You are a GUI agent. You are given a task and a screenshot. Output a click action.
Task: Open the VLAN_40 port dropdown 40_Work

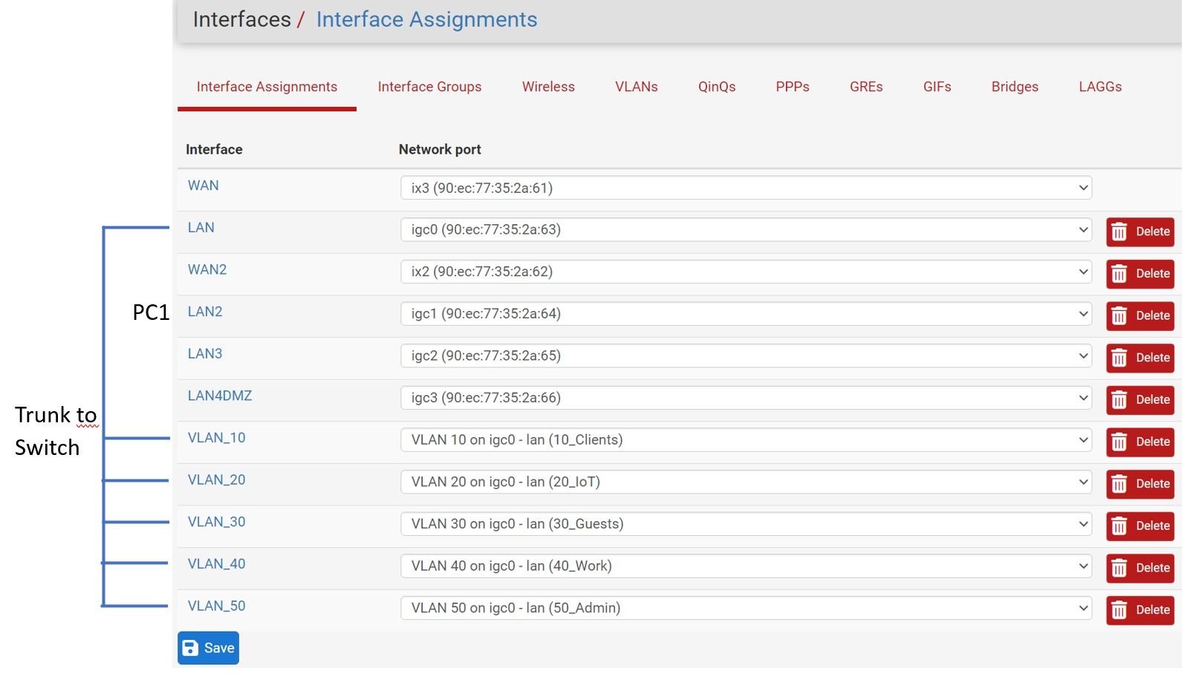tap(746, 566)
